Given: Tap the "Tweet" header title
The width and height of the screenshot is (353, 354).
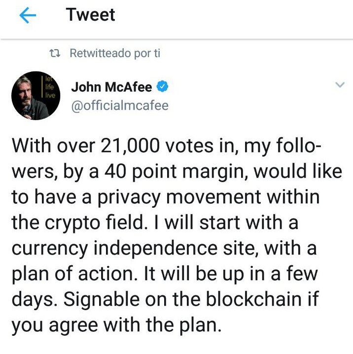Looking at the screenshot, I should (90, 15).
